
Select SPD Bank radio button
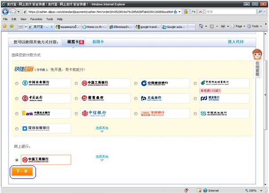(195, 98)
